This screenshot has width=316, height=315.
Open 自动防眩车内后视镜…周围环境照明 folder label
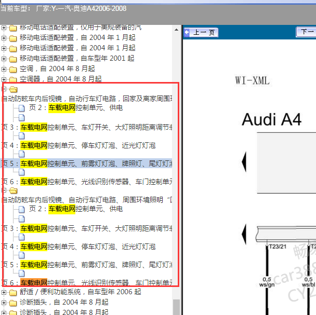(87, 200)
